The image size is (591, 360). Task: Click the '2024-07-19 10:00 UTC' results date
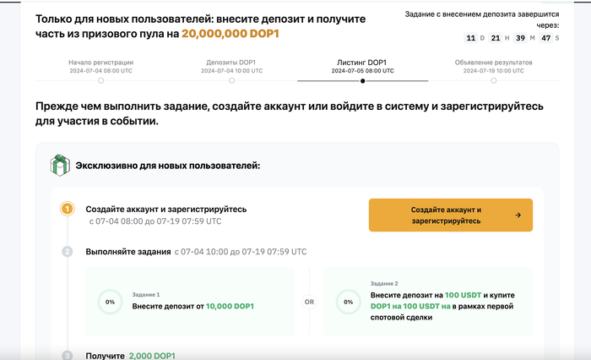pyautogui.click(x=493, y=71)
